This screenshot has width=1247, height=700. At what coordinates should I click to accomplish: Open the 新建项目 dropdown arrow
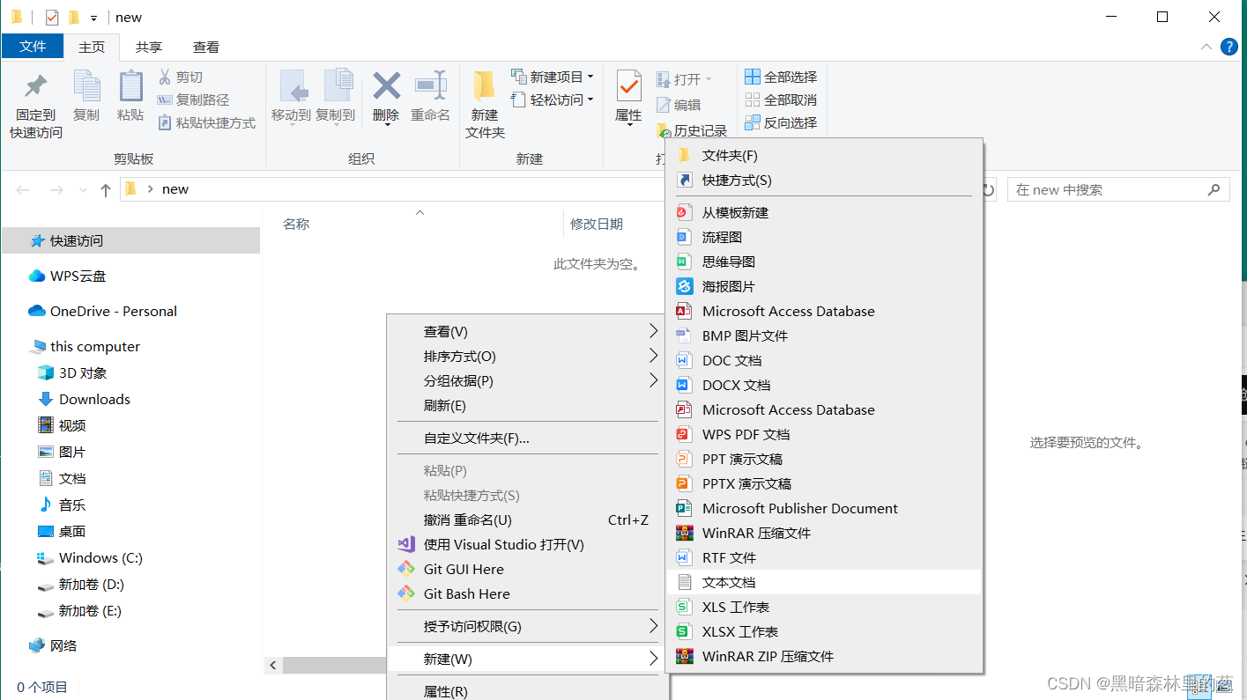click(x=592, y=77)
